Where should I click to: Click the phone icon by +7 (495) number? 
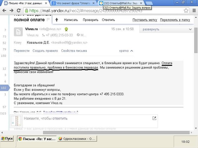pyautogui.click(x=44, y=35)
